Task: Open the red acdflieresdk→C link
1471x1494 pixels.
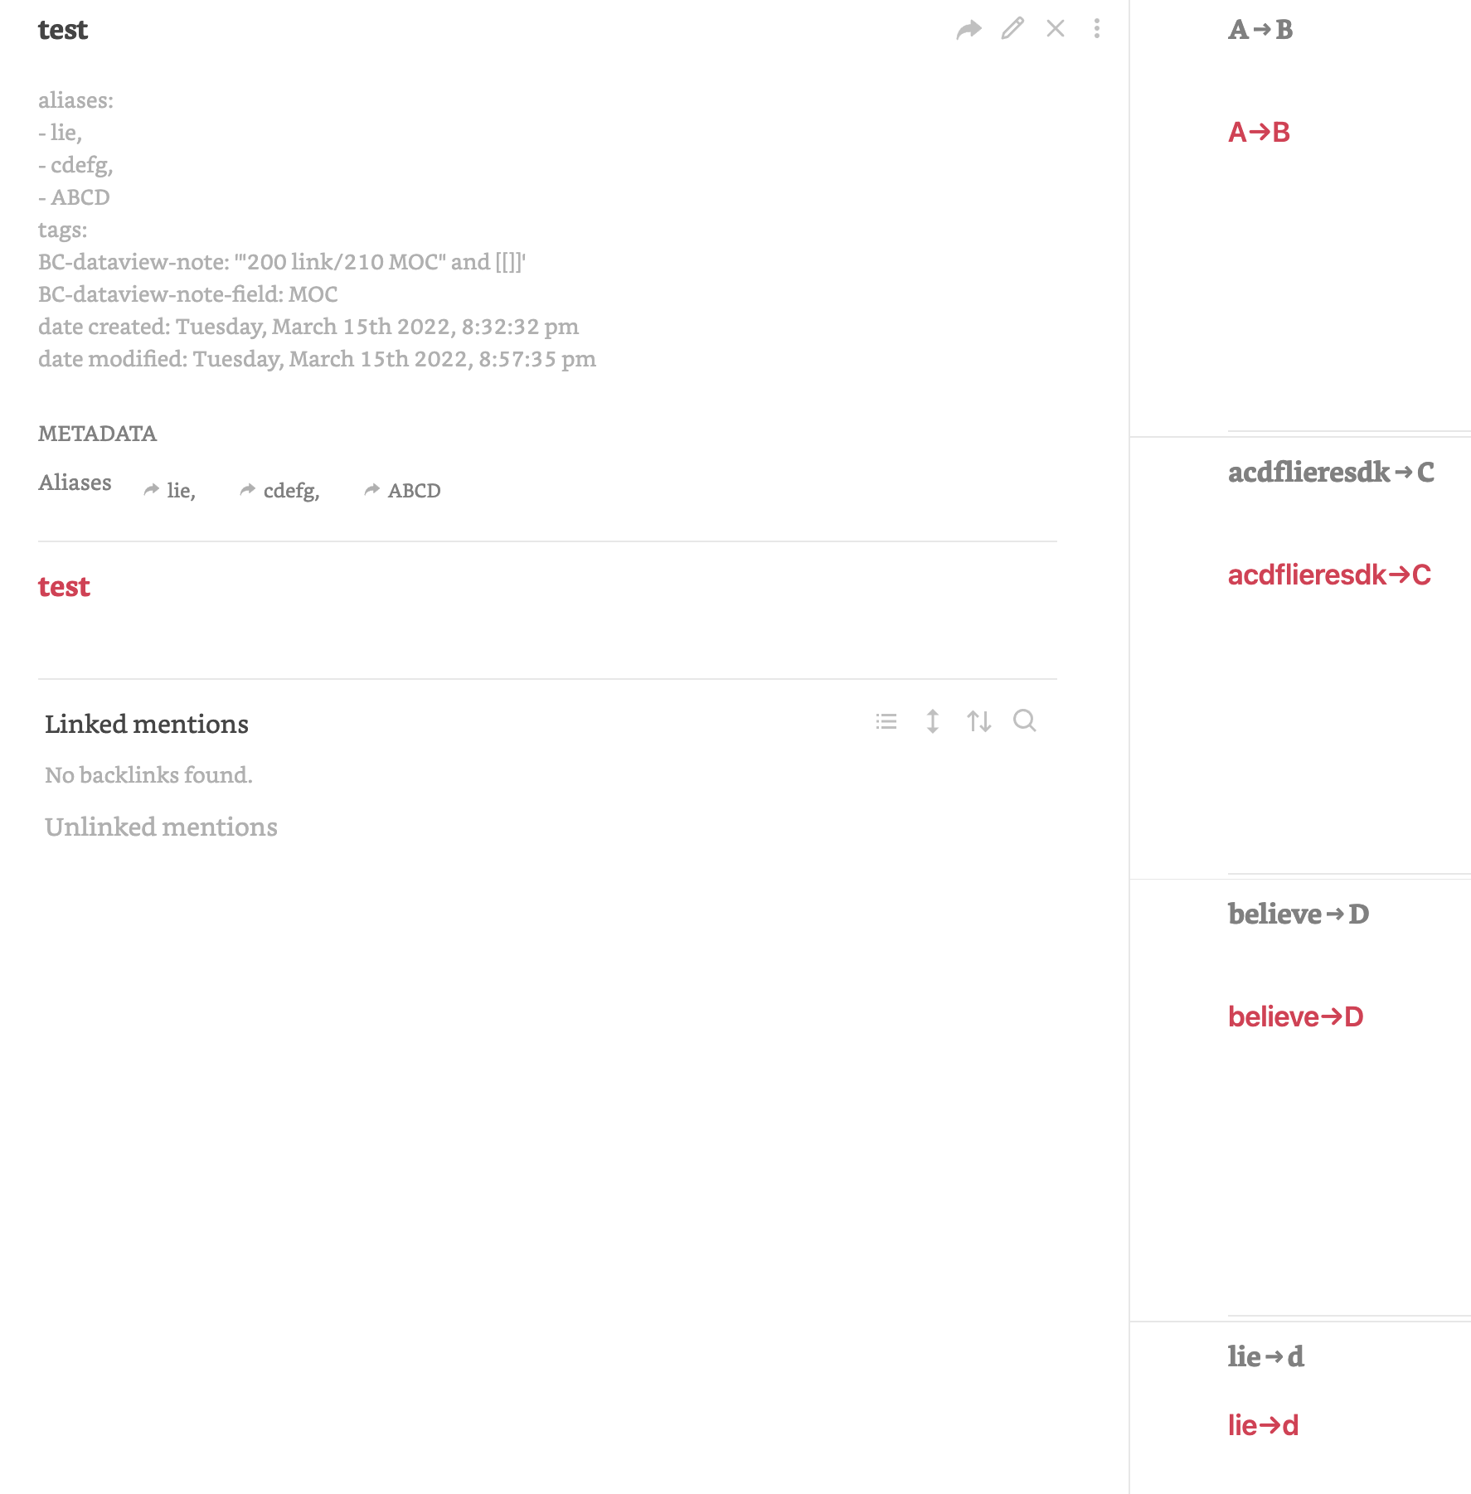Action: click(1329, 575)
